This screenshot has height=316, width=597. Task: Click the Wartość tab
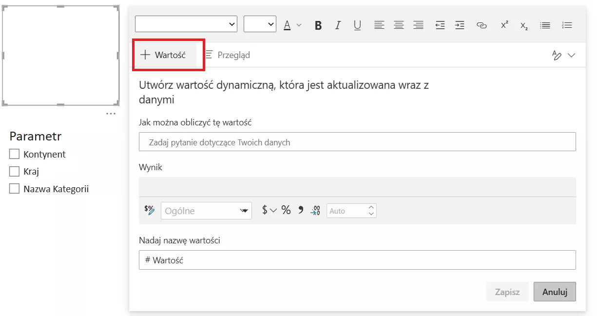[164, 55]
